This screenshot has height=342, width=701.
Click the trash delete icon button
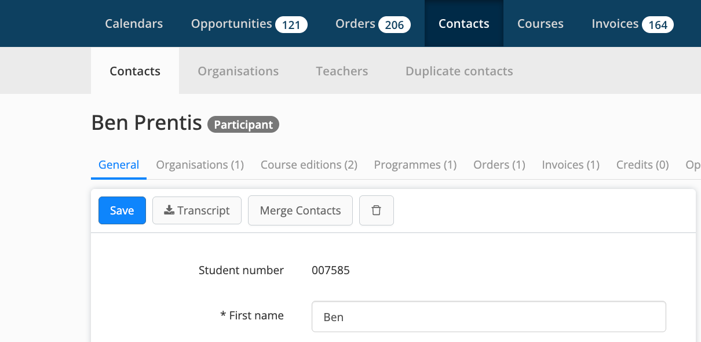[x=377, y=210]
